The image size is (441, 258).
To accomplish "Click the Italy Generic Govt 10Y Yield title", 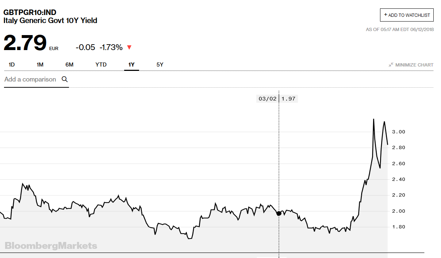I will pos(50,21).
